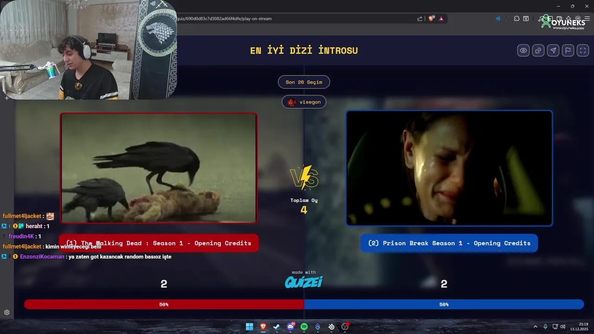Click the network icon in system tray
Viewport: 594px width, 334px height.
555,327
